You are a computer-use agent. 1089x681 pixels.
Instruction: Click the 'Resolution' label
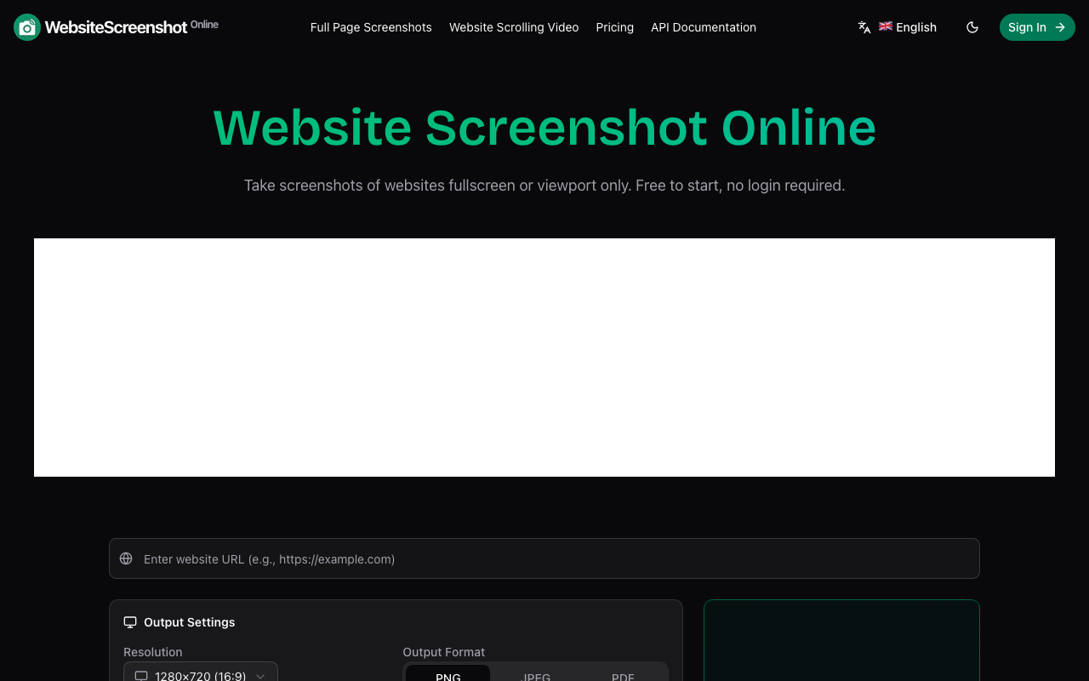(x=153, y=652)
